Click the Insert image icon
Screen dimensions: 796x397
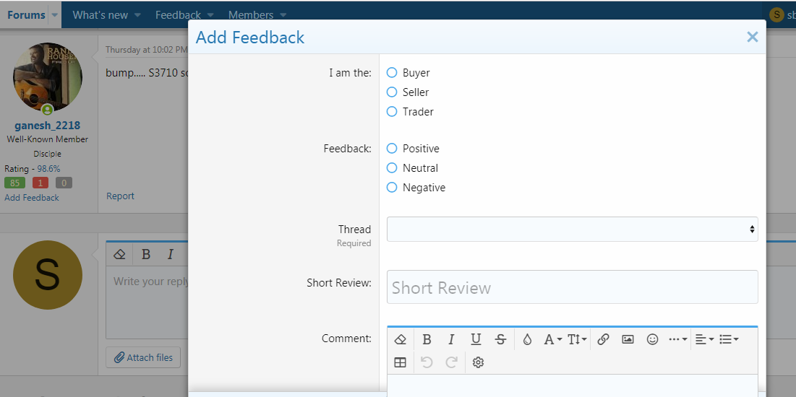tap(628, 339)
